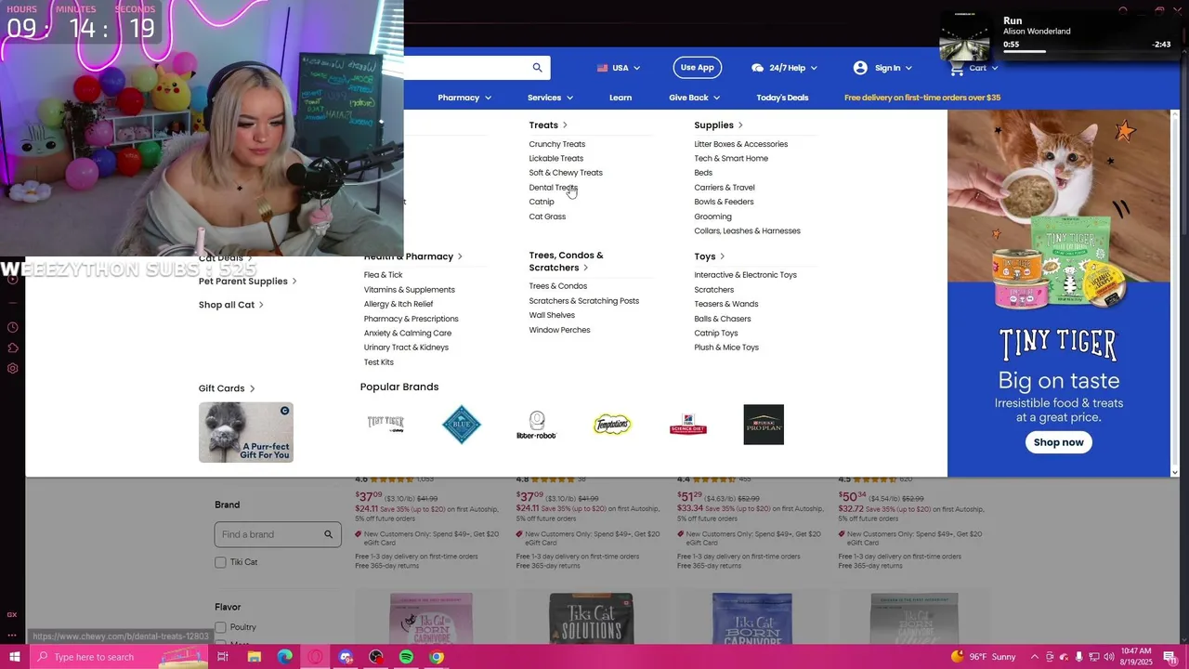
Task: Open Trees, Condos & Scratchers heading
Action: click(x=566, y=261)
